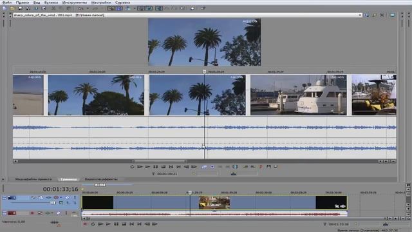Step to next frame in trimmer
This screenshot has width=412, height=232.
(x=194, y=167)
